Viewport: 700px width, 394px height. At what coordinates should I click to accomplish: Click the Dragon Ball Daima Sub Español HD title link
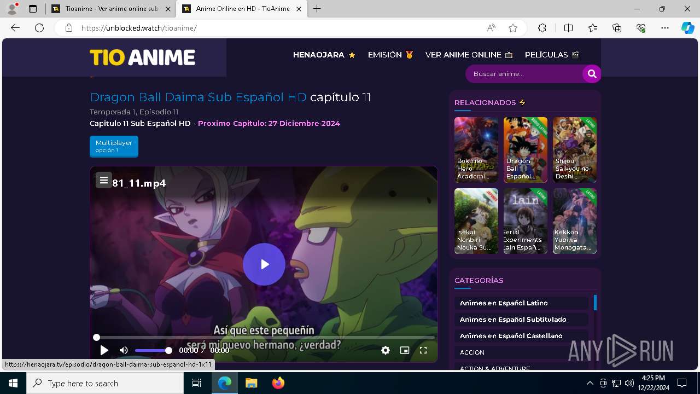click(x=198, y=97)
